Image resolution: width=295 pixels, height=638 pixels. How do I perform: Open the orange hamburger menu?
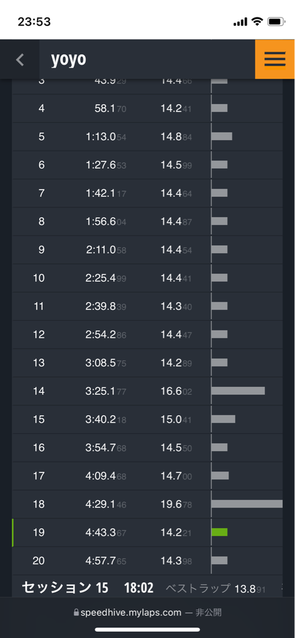275,60
